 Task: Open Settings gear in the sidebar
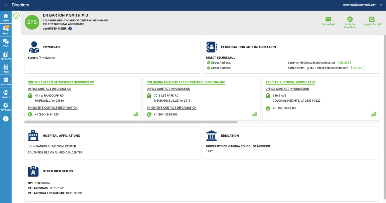6,107
